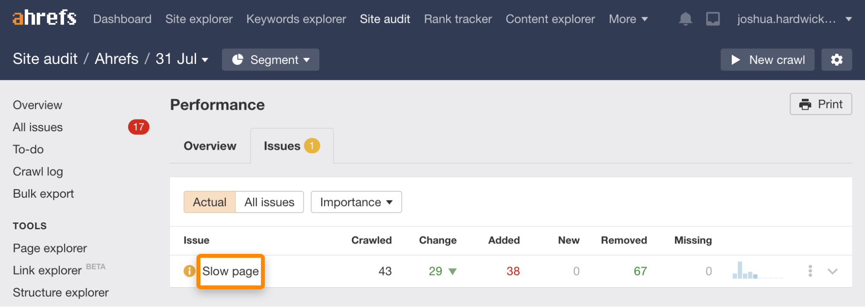This screenshot has width=865, height=307.
Task: Switch filter to All issues
Action: click(269, 202)
